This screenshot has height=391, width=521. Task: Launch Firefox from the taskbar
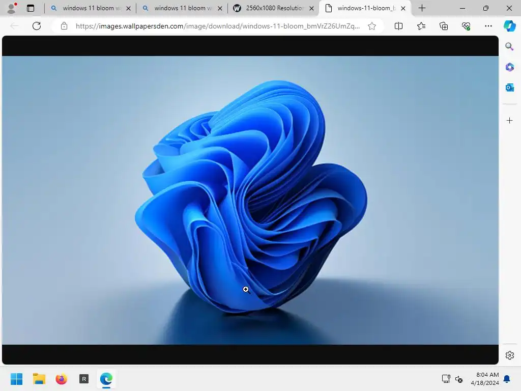62,379
